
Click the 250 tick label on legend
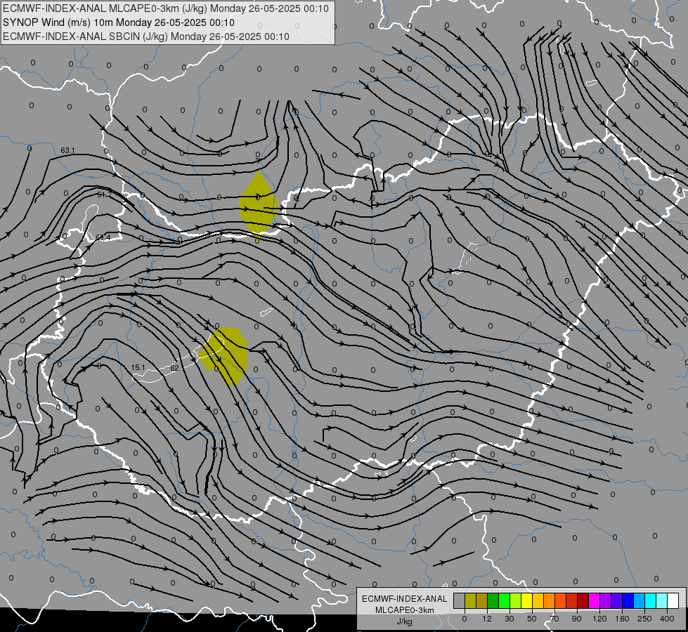[x=644, y=619]
